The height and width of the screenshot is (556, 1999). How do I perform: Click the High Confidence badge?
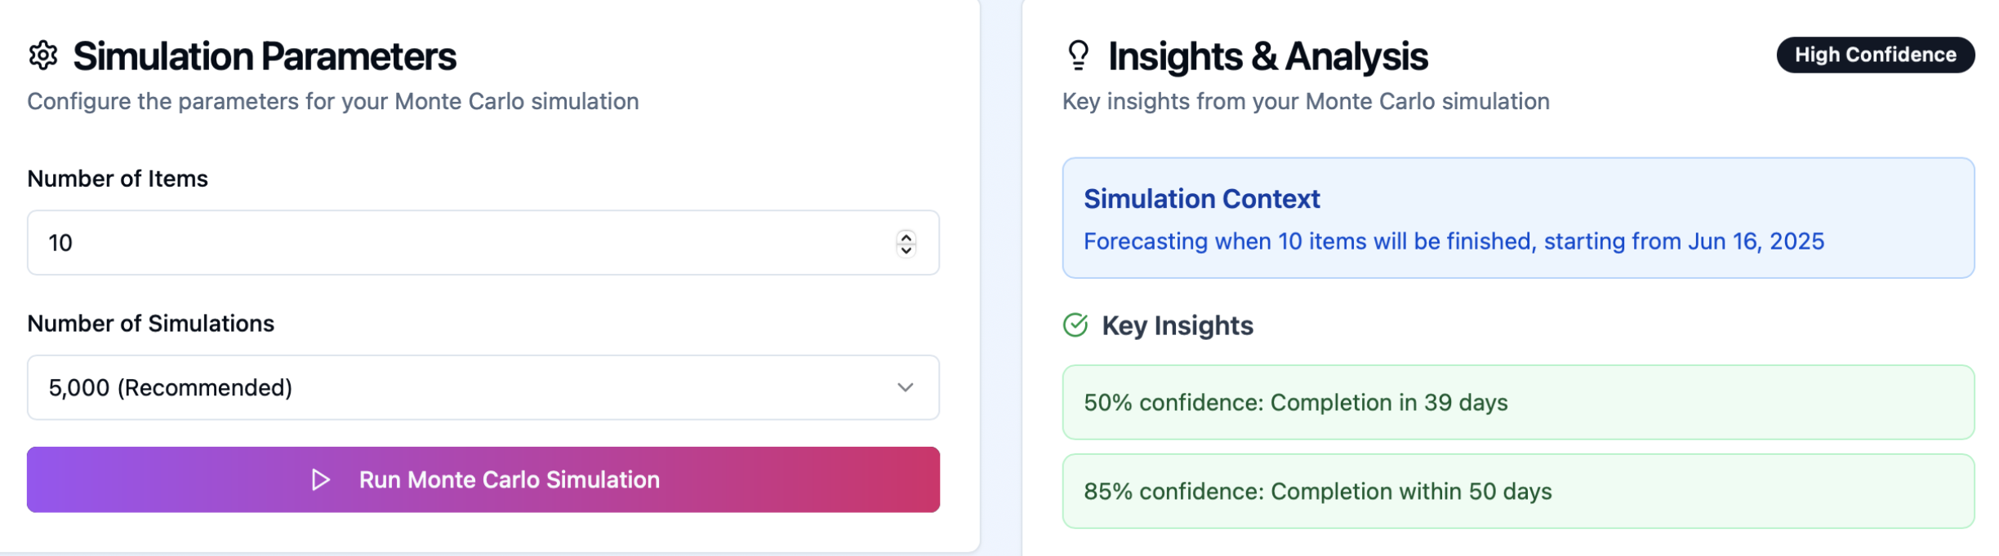(x=1875, y=55)
